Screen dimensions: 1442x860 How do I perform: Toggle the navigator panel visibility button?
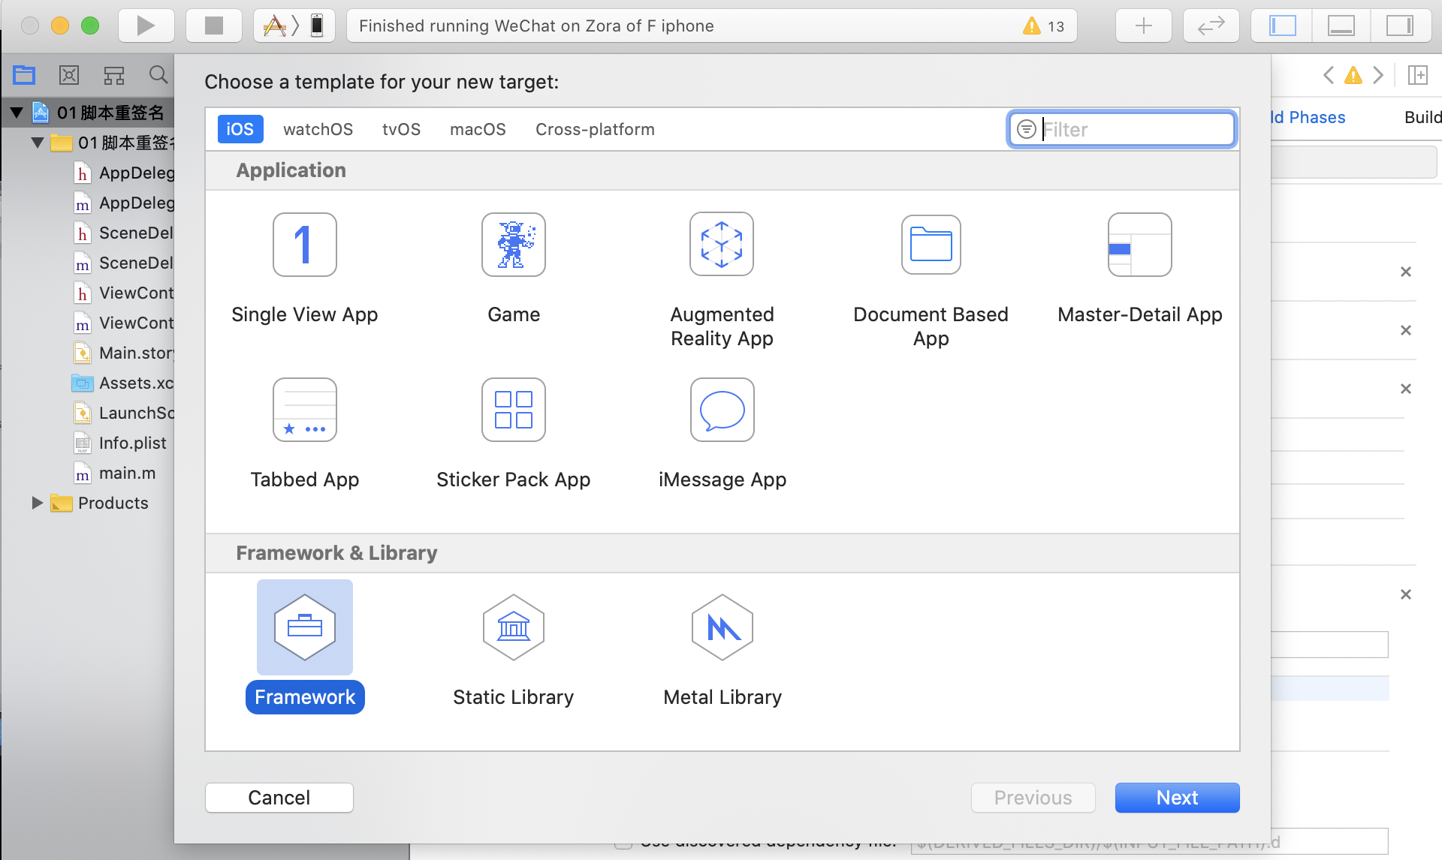pos(1282,26)
